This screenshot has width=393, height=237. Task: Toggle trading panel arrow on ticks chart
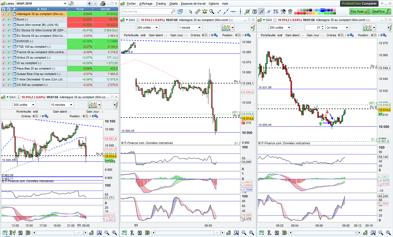(x=390, y=28)
